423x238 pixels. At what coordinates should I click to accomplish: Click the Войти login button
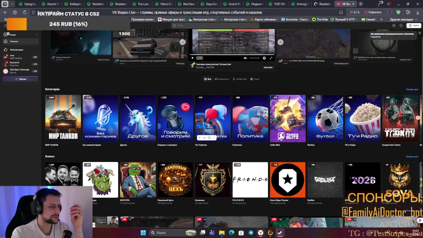click(x=414, y=25)
